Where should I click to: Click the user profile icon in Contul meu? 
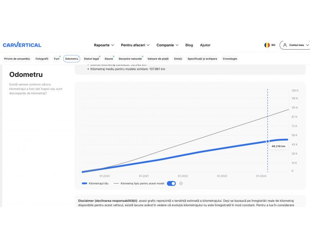pyautogui.click(x=285, y=45)
